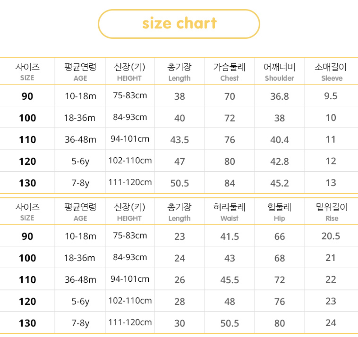Select the Waist column header
Viewport: 358px width, 337px height.
coord(229,212)
